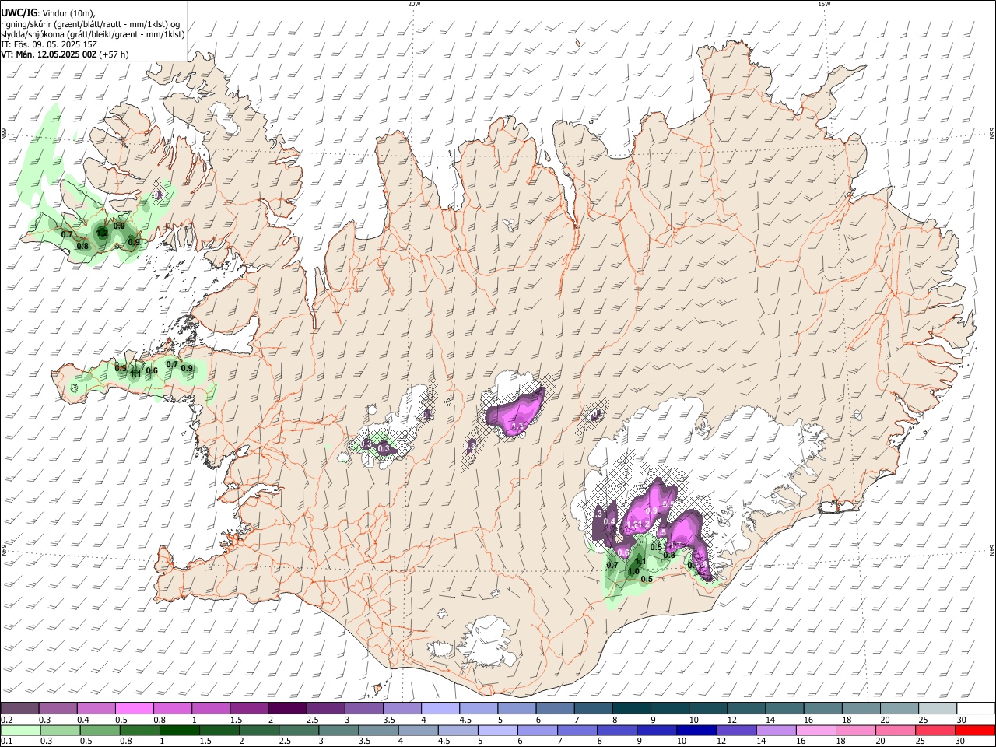Screen dimensions: 996x747
Task: Select the bright magenta swatch labeled 0.5 in snow row
Action: (x=135, y=708)
